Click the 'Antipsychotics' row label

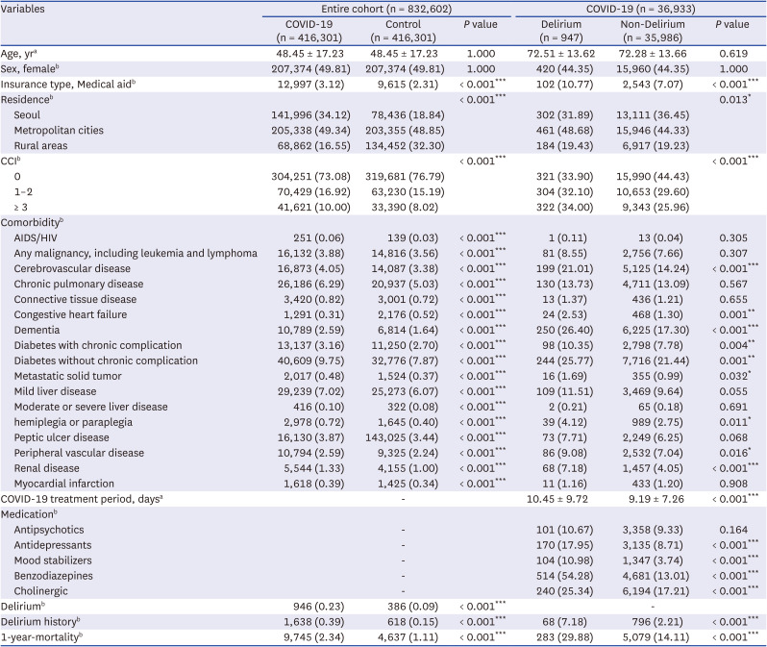pyautogui.click(x=48, y=530)
